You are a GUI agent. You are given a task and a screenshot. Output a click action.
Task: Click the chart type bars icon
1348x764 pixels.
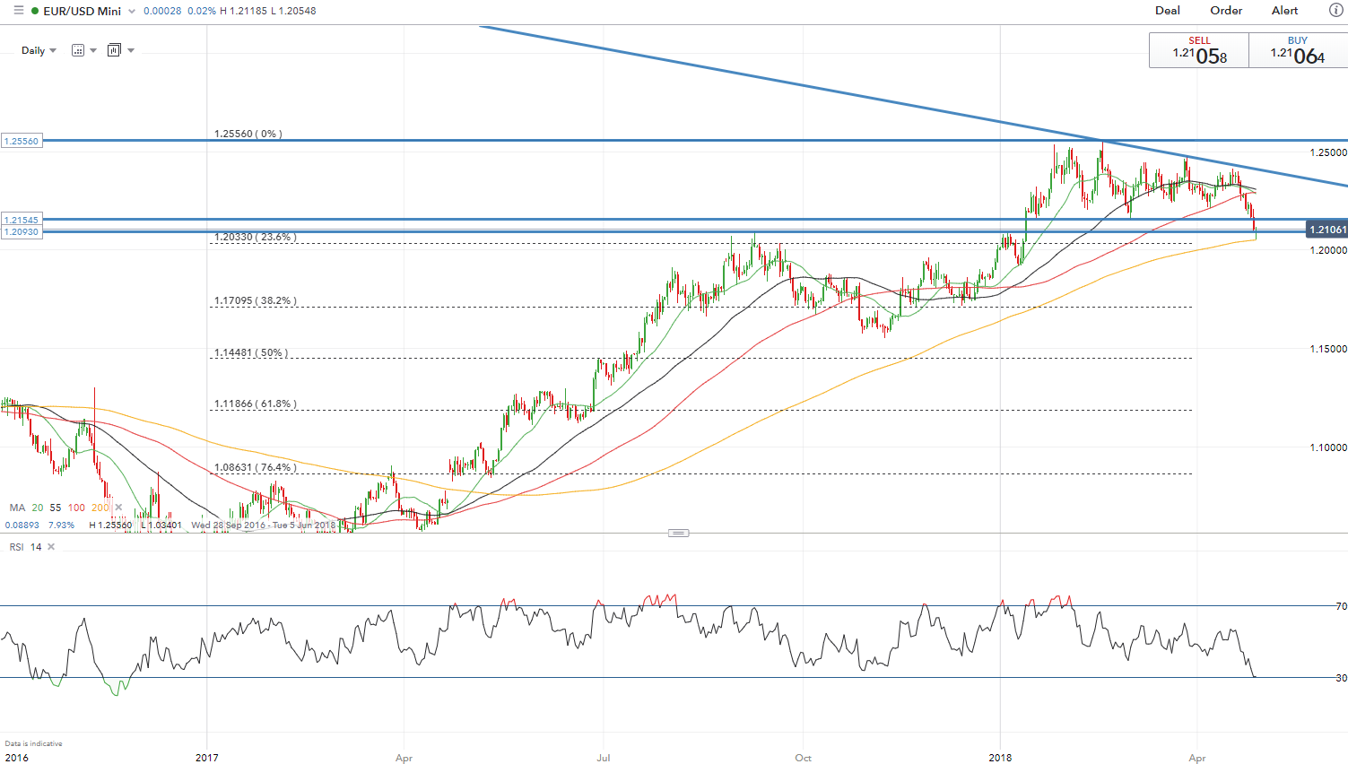[x=114, y=50]
